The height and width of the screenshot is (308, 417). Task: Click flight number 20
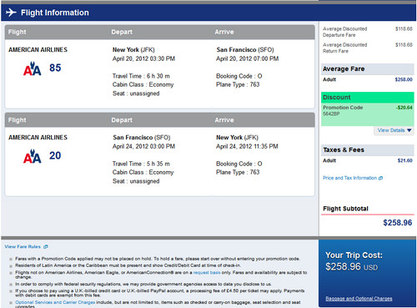[x=55, y=155]
